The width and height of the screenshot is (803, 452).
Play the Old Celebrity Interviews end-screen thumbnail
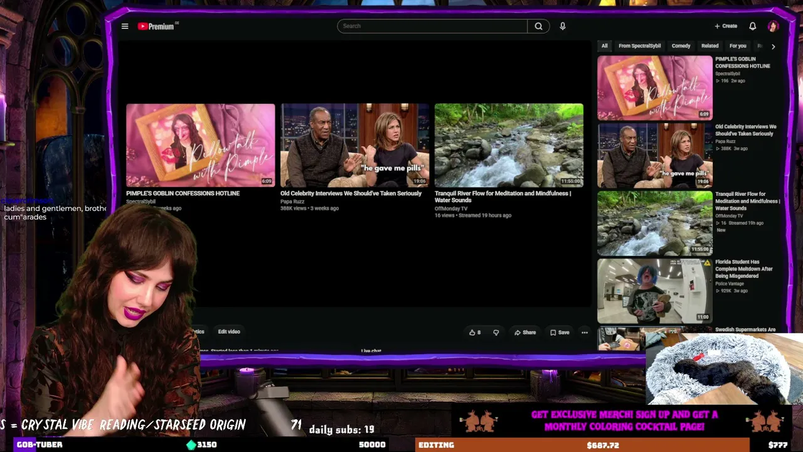click(354, 145)
